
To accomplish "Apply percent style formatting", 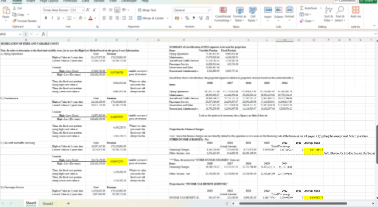I will tap(187, 18).
